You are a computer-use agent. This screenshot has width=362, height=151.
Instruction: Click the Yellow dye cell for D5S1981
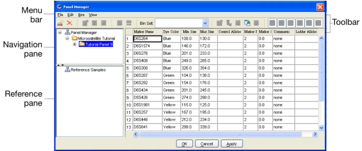click(x=171, y=105)
